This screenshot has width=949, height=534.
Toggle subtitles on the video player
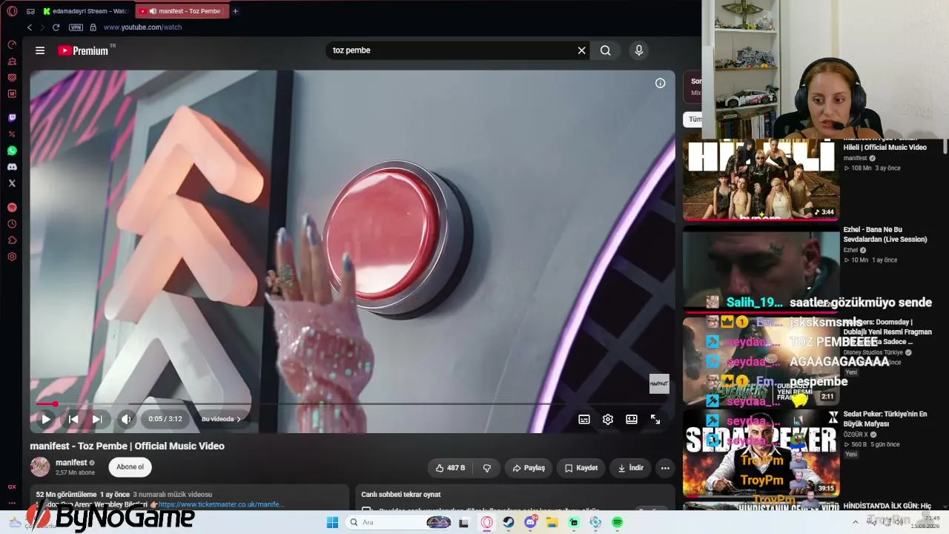click(584, 419)
